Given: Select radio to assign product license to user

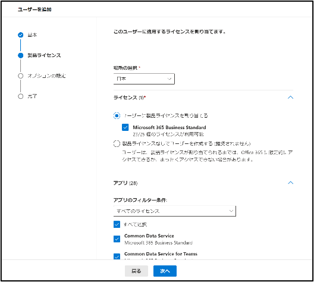Looking at the screenshot, I should coord(117,116).
